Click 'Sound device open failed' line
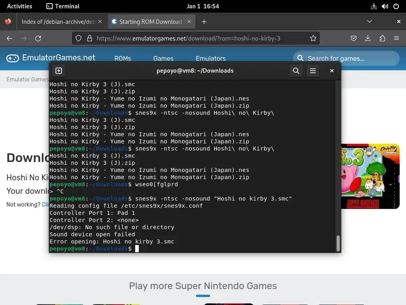This screenshot has width=406, height=305. (92, 234)
